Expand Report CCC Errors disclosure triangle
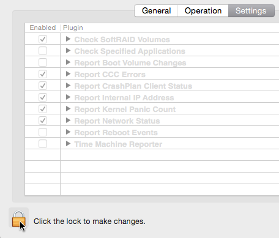 pyautogui.click(x=69, y=74)
